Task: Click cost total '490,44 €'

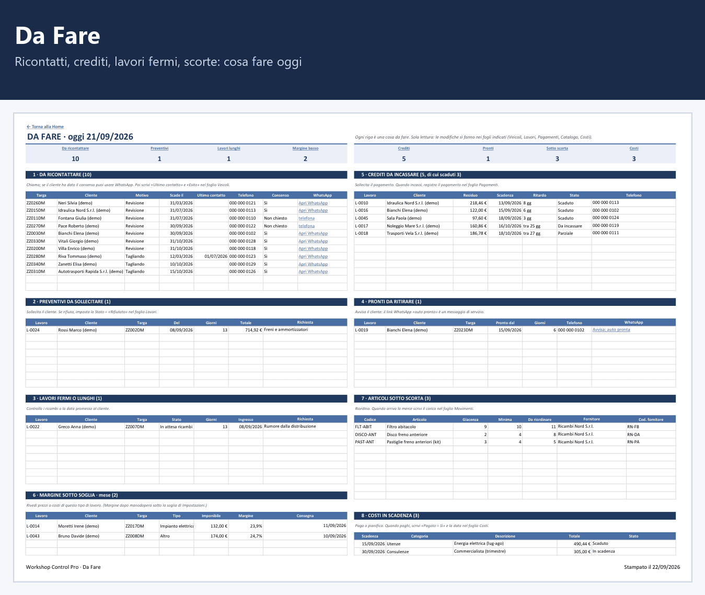Action: (x=574, y=544)
